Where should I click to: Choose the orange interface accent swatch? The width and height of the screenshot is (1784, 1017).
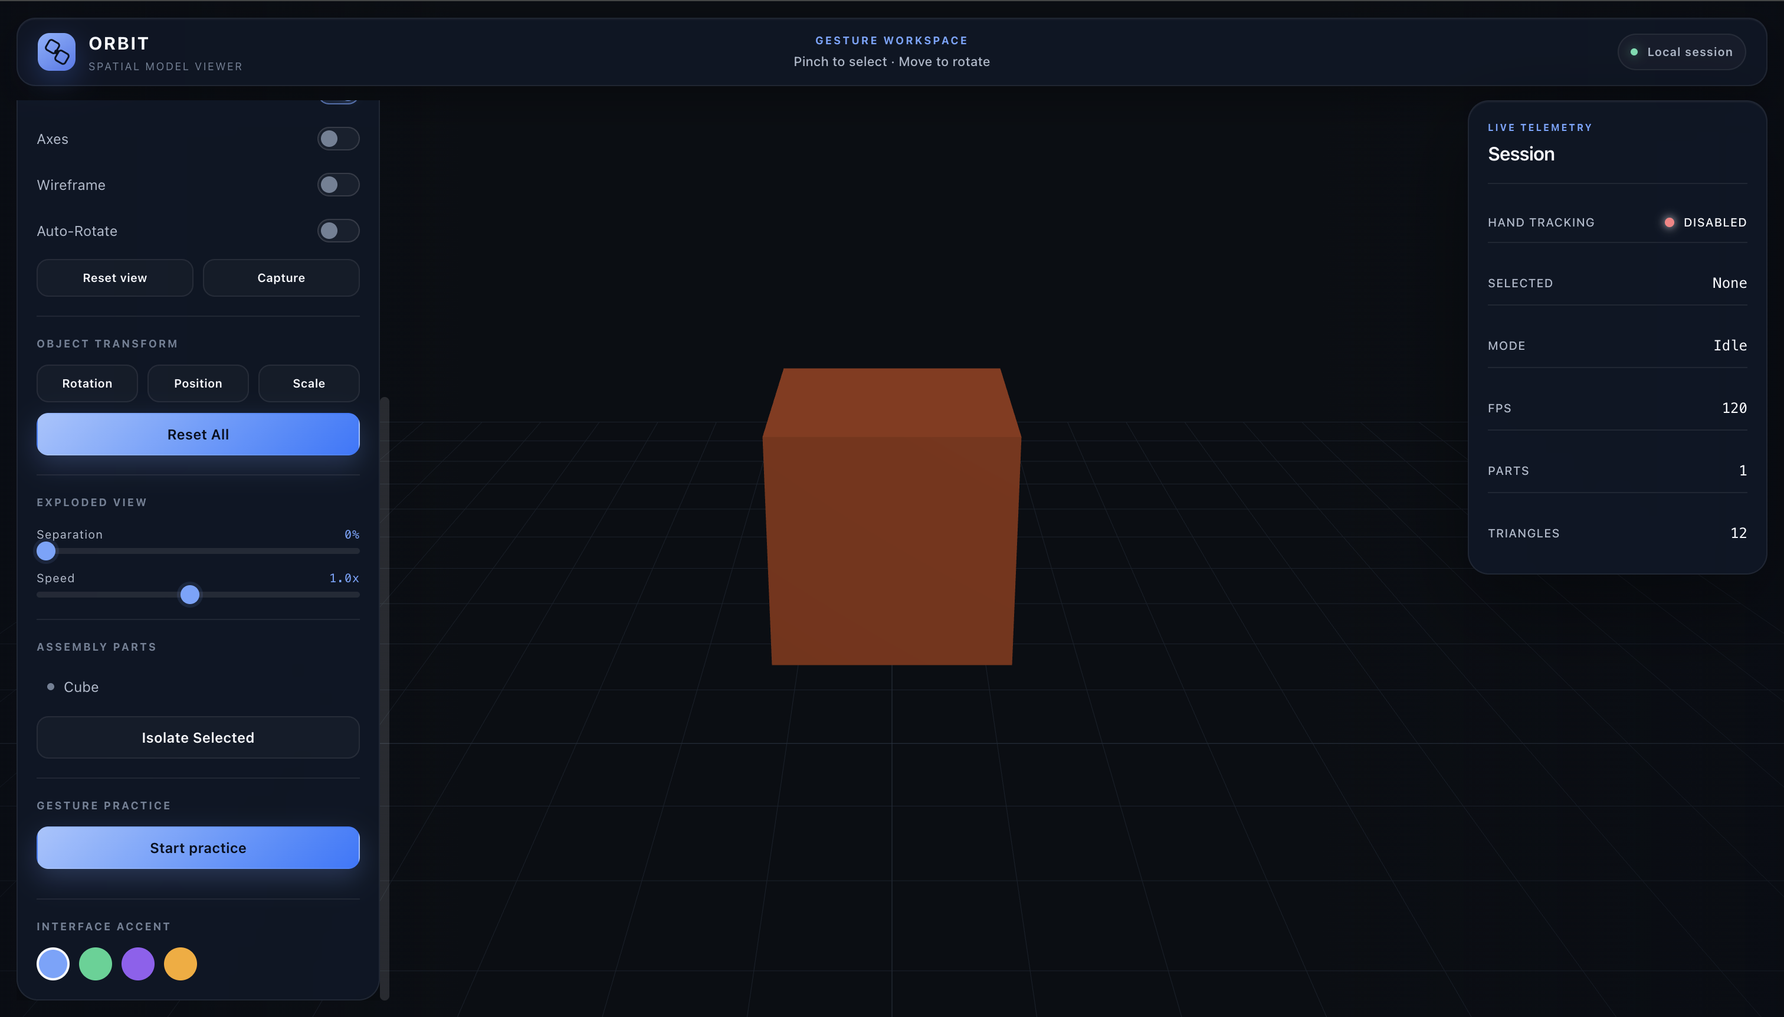pos(180,964)
